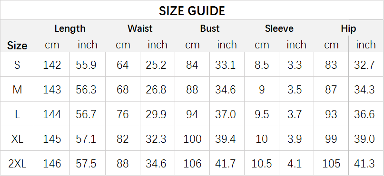
Task: Click the SIZE GUIDE title
Action: pyautogui.click(x=192, y=11)
